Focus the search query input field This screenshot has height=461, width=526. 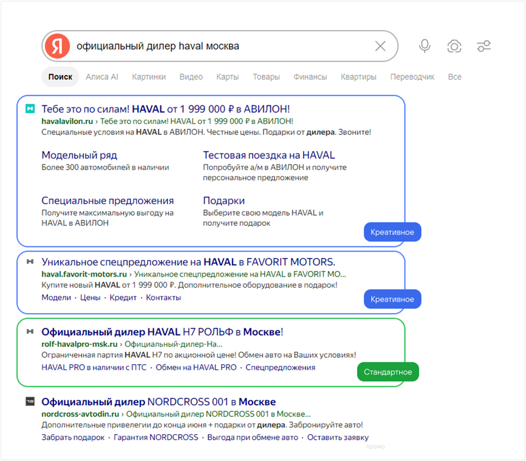[x=221, y=46]
